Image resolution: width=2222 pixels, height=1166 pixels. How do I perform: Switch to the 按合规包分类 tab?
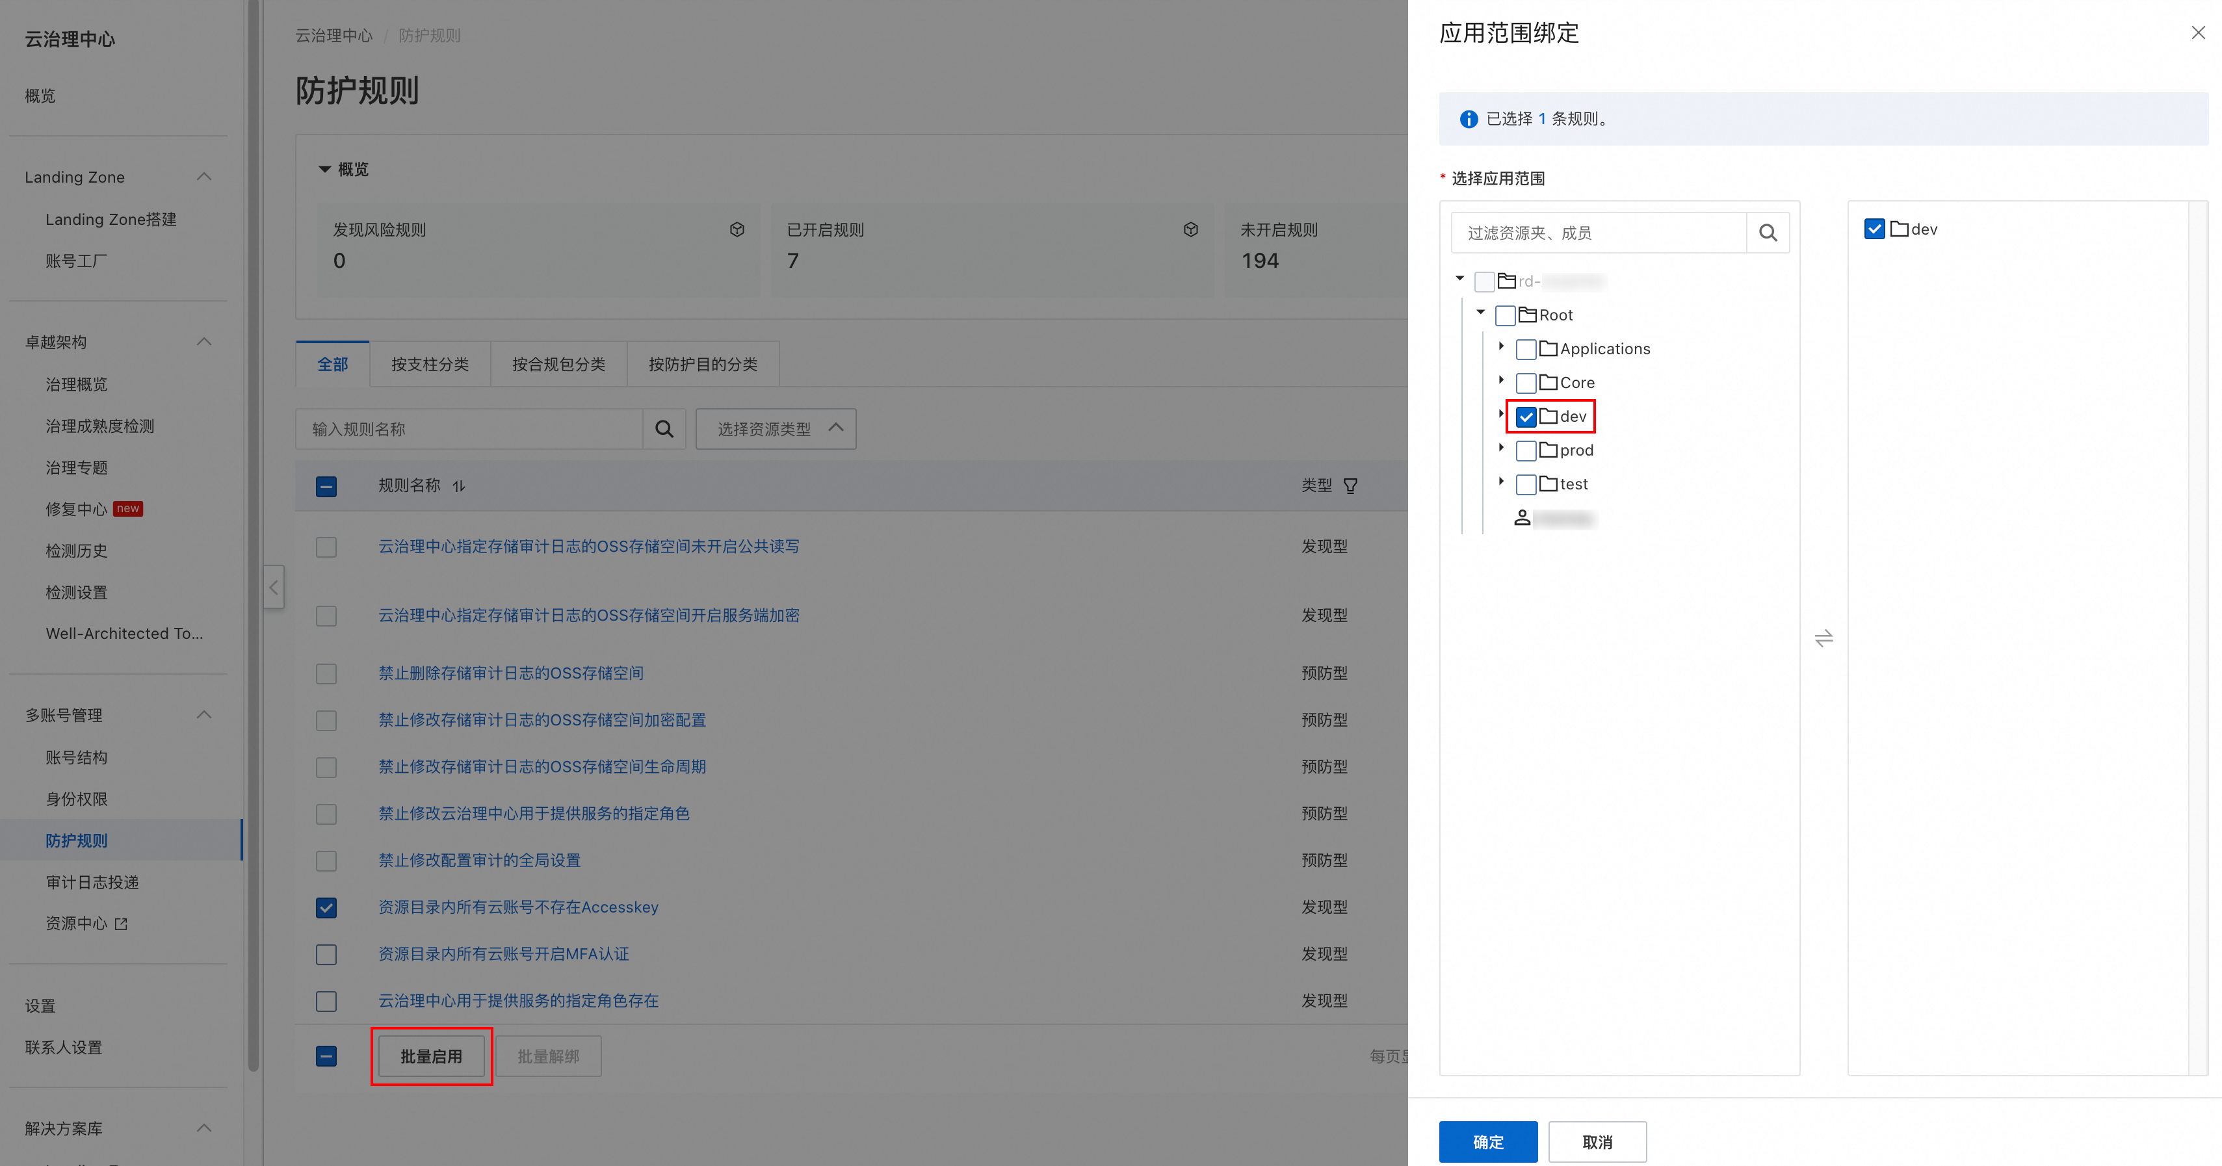559,364
